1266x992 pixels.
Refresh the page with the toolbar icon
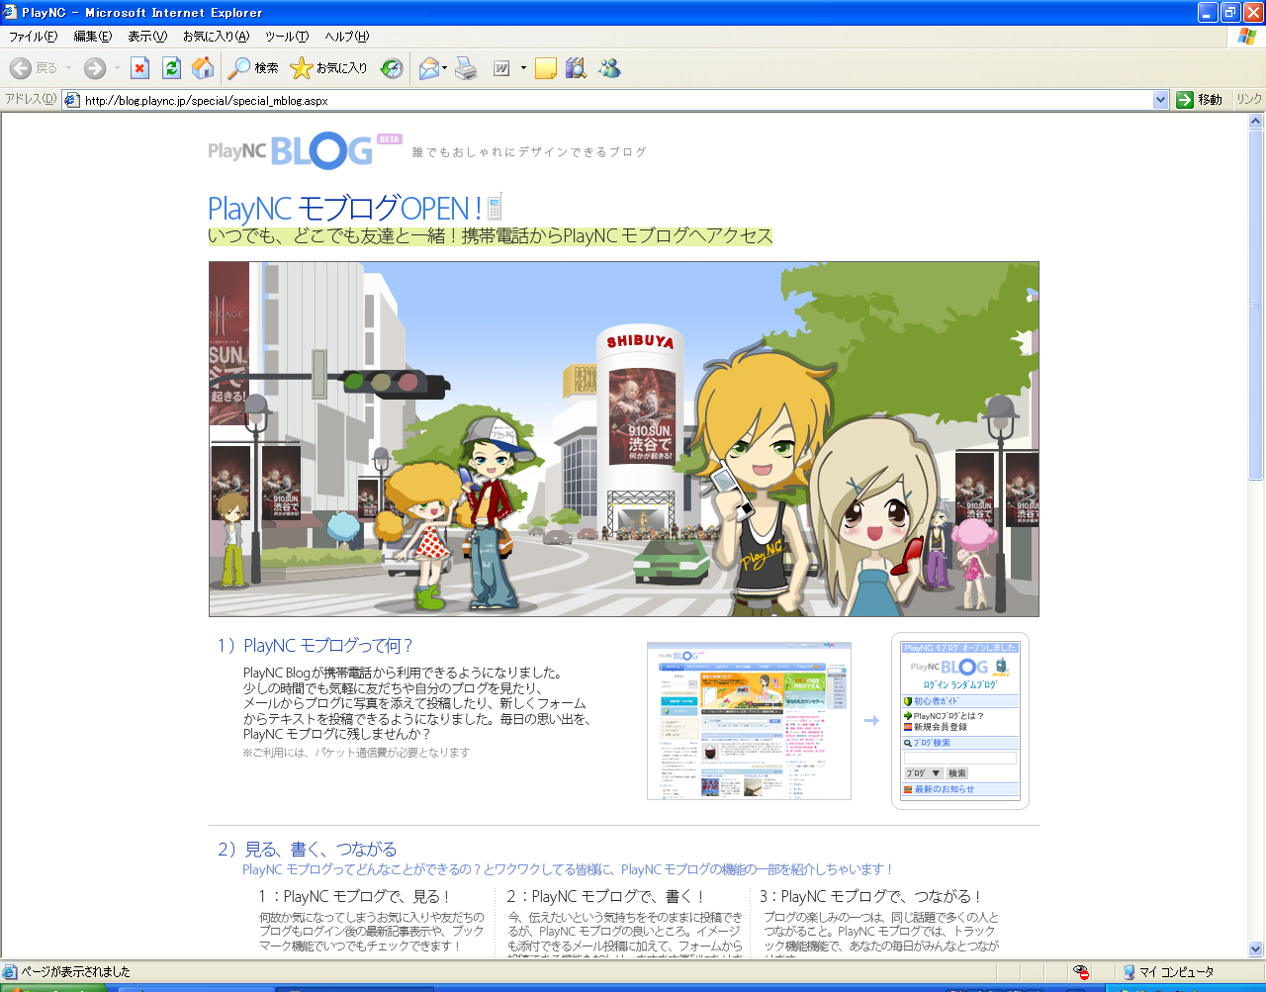point(171,68)
